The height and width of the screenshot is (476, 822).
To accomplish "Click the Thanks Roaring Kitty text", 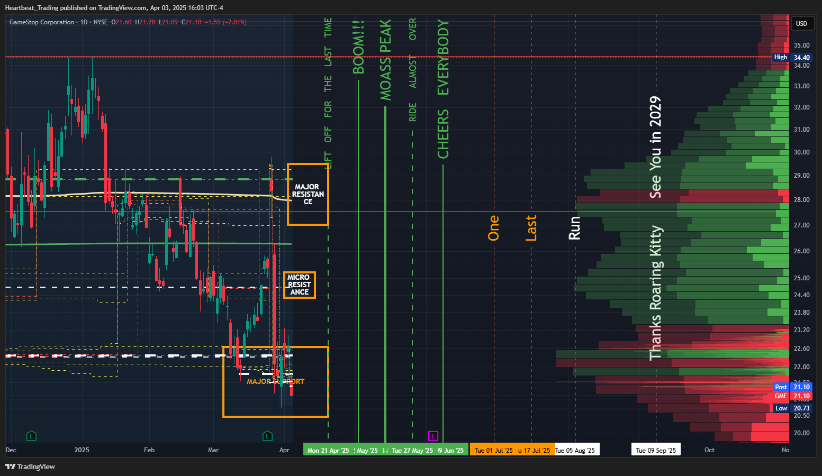I will [656, 293].
